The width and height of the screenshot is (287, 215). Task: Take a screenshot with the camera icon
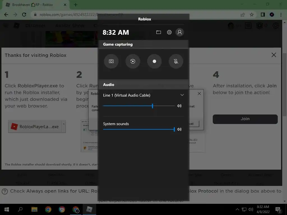[x=111, y=61]
